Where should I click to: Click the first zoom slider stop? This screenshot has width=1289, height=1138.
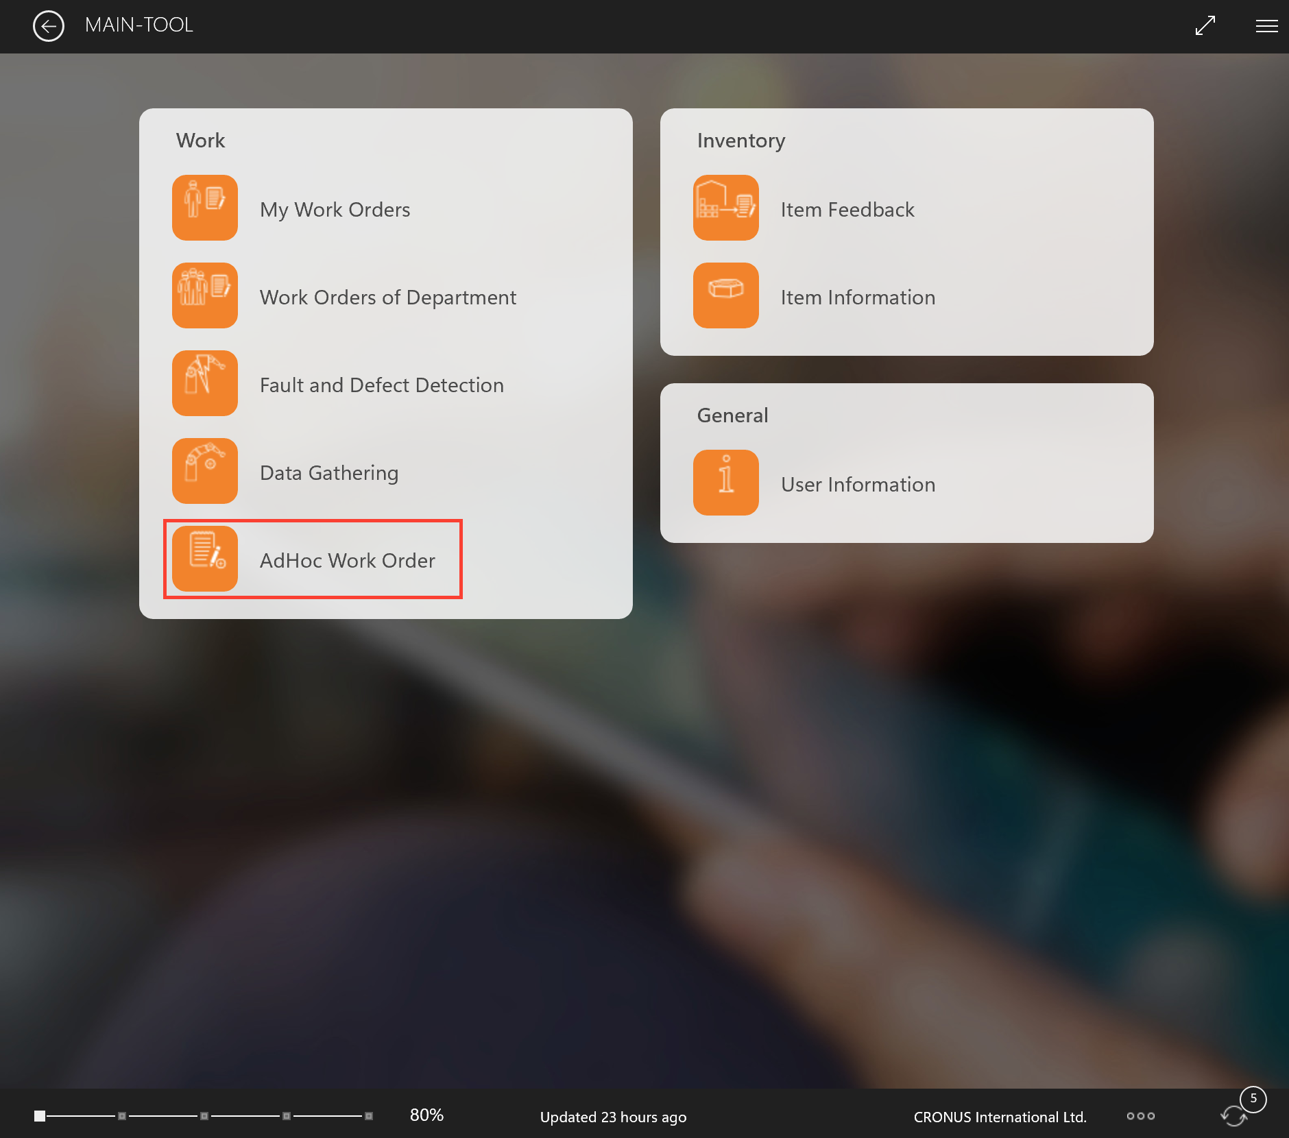point(40,1116)
